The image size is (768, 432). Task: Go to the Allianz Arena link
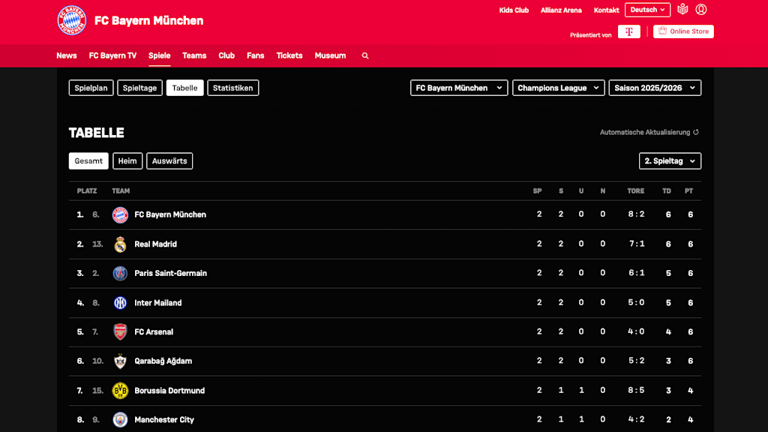pos(561,10)
